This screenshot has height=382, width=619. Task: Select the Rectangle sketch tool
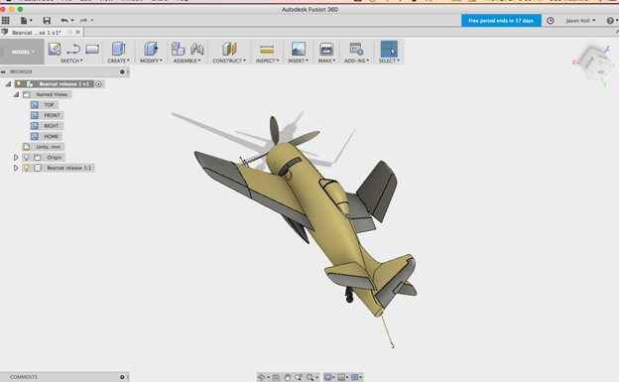(x=92, y=49)
